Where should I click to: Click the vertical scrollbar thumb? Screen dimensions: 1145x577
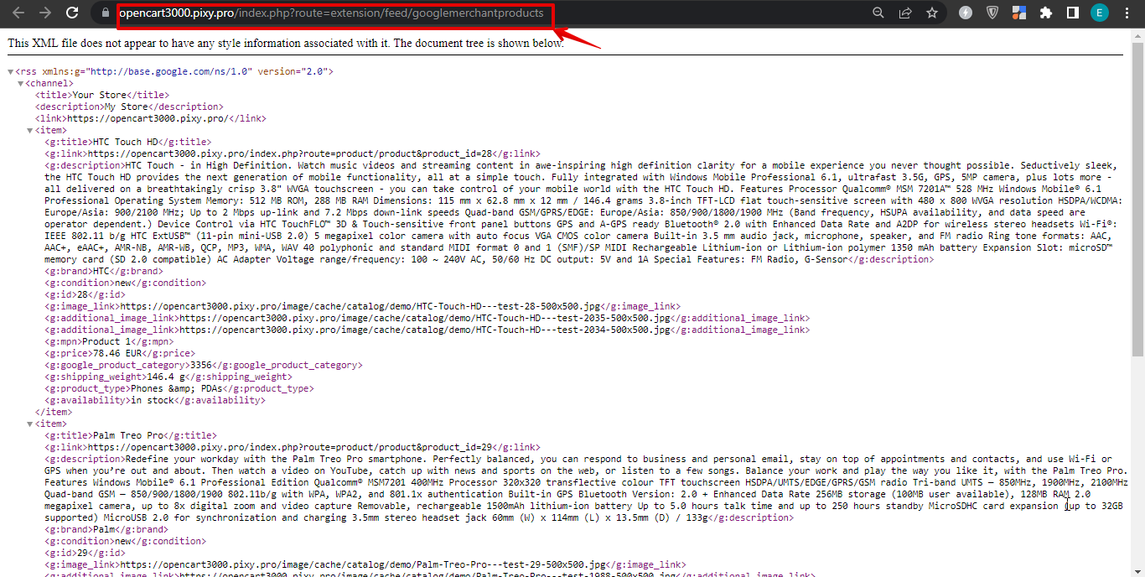point(1137,200)
